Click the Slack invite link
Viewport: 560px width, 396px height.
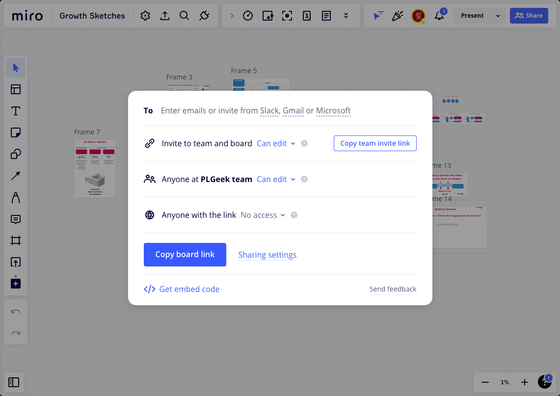pos(269,111)
